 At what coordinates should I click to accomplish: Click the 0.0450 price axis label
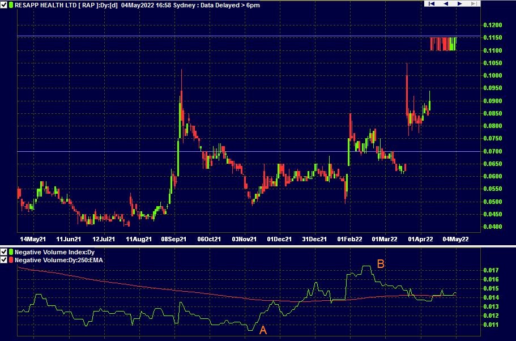(x=493, y=214)
